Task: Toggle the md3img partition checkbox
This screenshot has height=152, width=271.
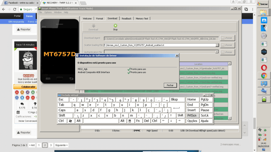Action: click(87, 91)
